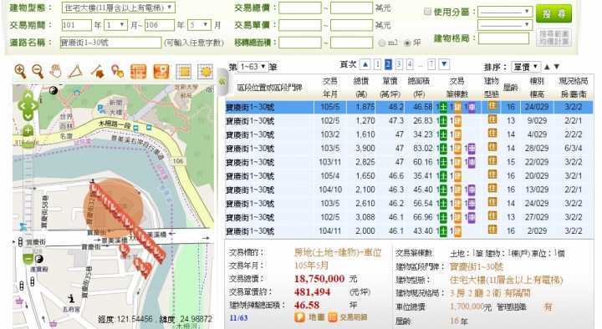Open the 第 1~63 筆 records dropdown
This screenshot has height=329, width=602.
click(253, 67)
